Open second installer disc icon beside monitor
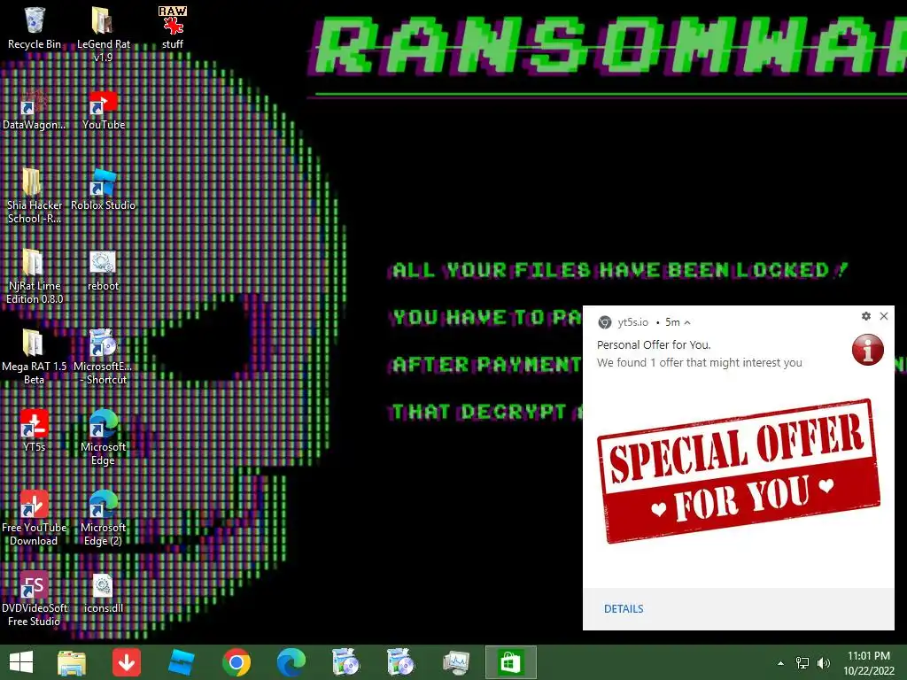907x680 pixels. (400, 662)
